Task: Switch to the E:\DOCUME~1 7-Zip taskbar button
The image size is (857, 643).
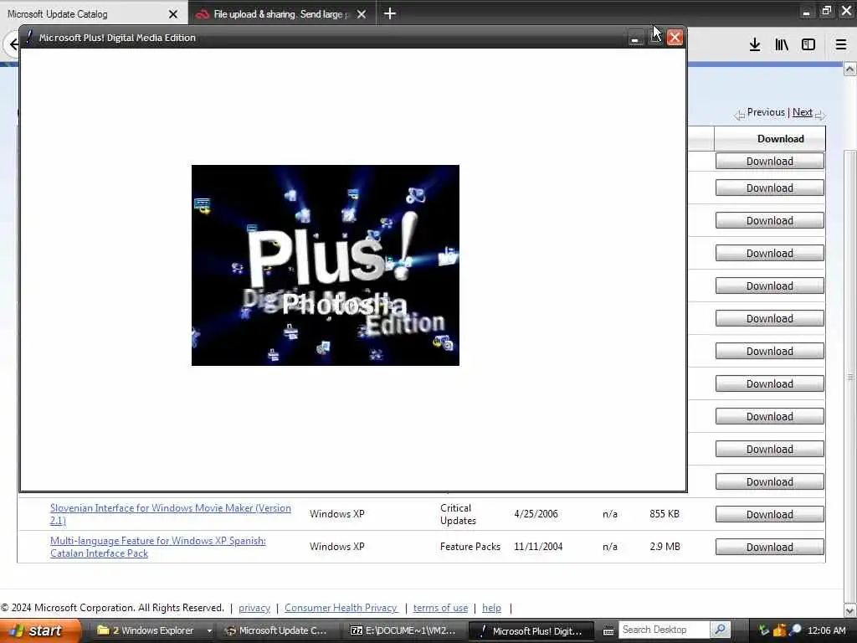Action: 403,631
